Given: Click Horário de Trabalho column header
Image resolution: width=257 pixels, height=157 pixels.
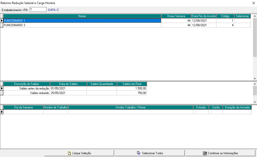Looking at the screenshot, I should [56, 107].
